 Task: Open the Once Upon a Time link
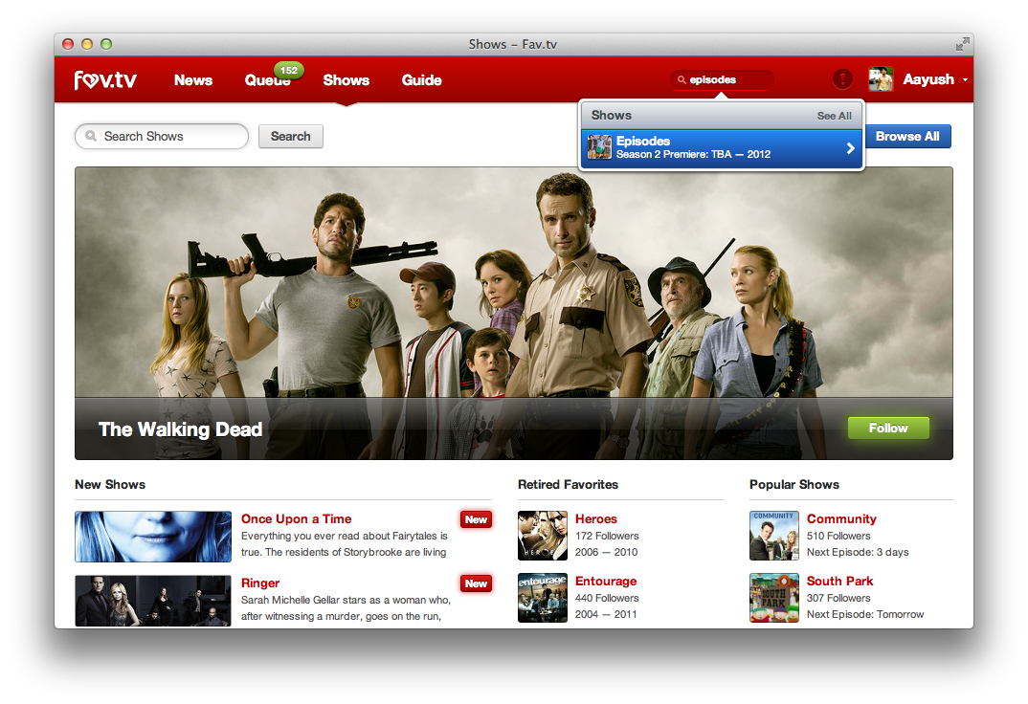[297, 518]
